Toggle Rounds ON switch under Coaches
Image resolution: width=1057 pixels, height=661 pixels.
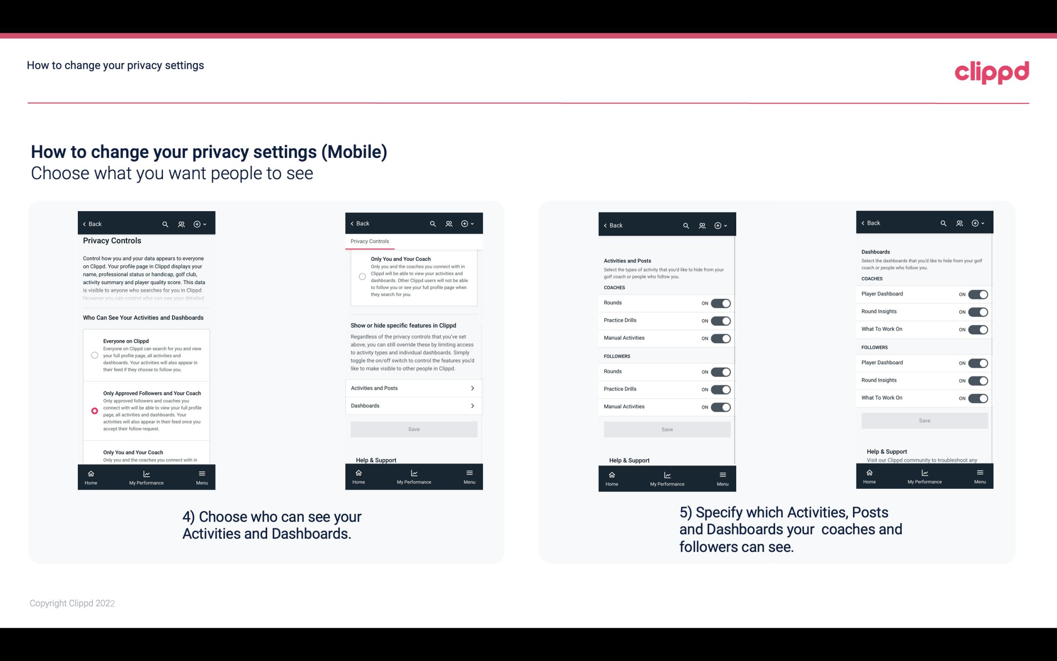[x=721, y=302]
